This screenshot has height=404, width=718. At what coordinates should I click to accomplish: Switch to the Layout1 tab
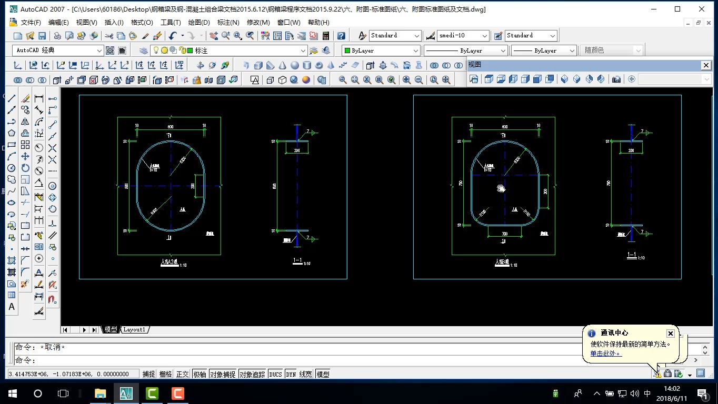tap(134, 330)
